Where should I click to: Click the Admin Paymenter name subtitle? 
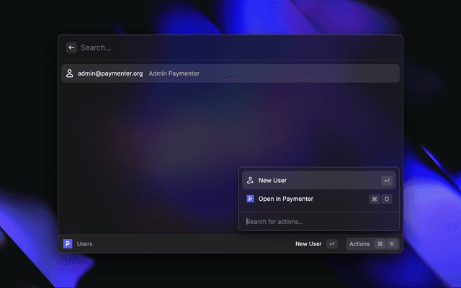174,73
